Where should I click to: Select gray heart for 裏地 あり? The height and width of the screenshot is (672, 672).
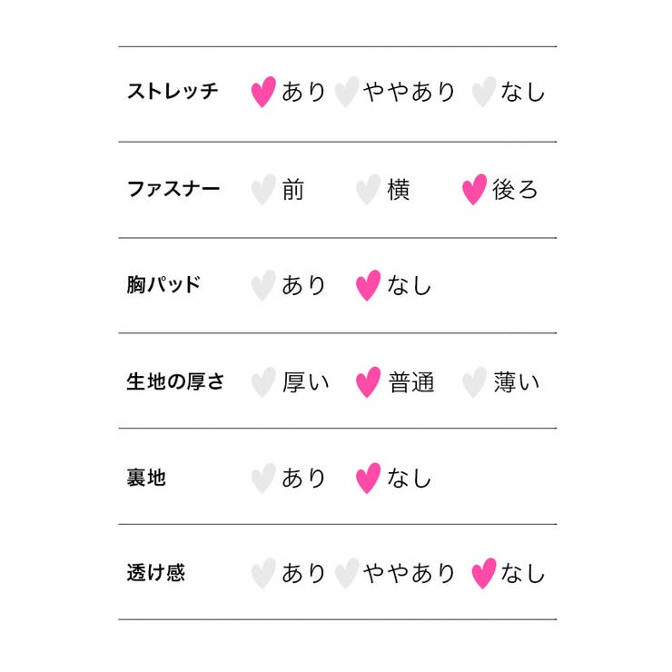[262, 478]
